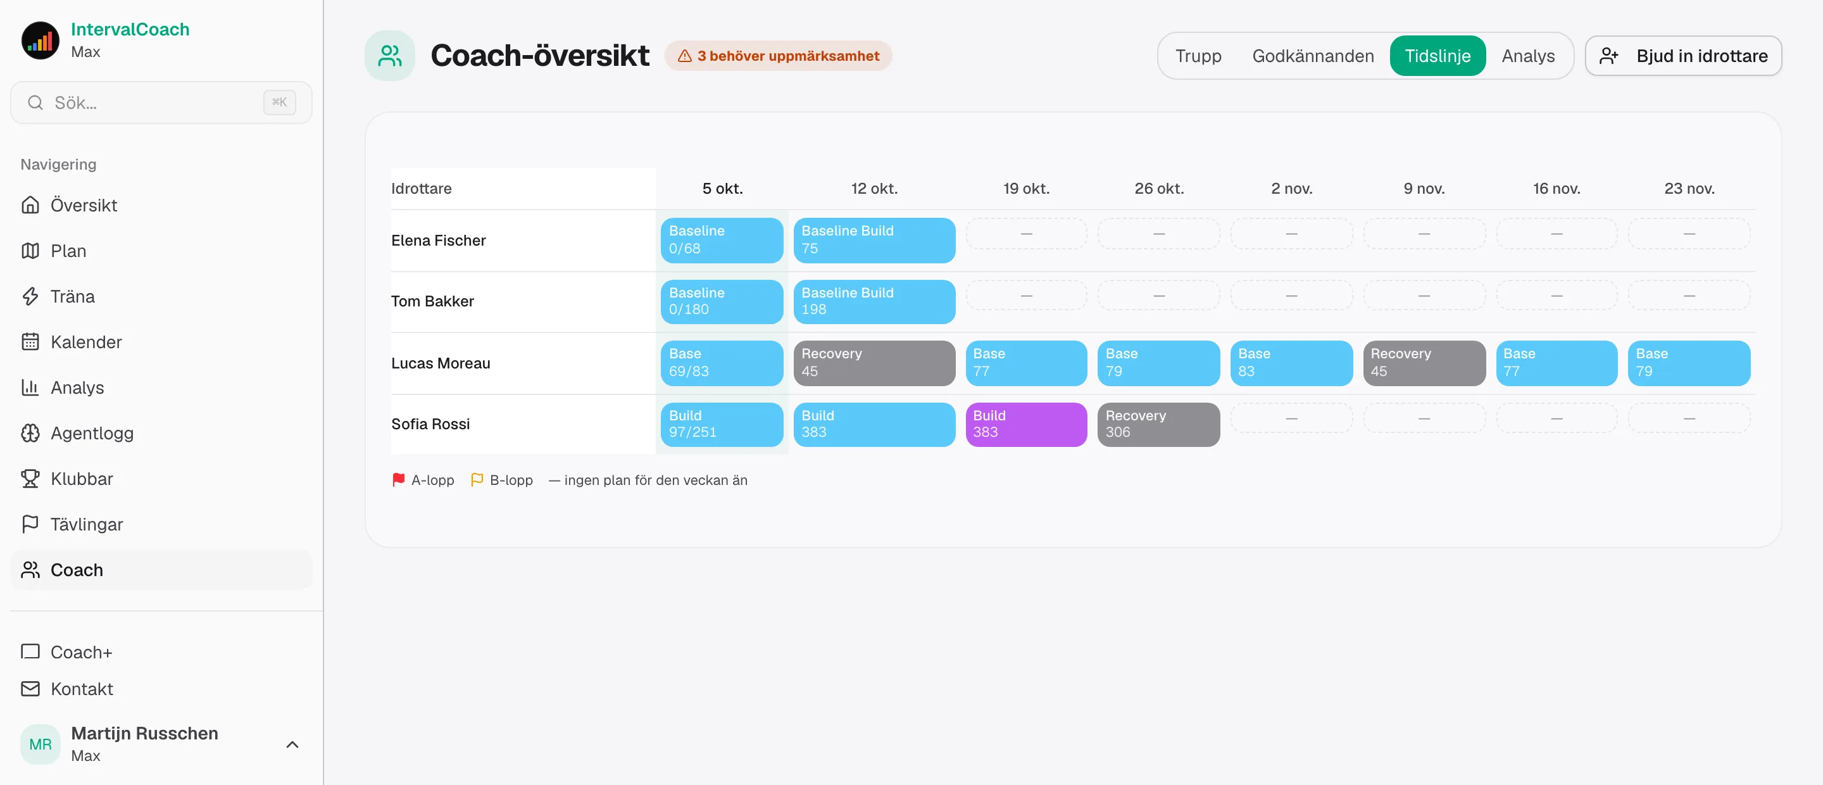Switch to the Godkännanden tab

pos(1313,55)
